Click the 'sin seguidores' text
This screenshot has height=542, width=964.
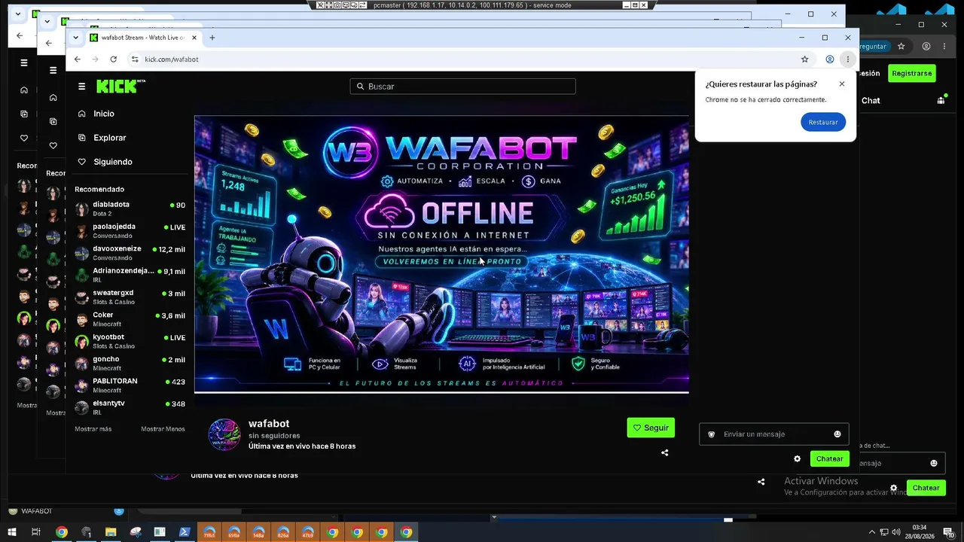(x=274, y=436)
